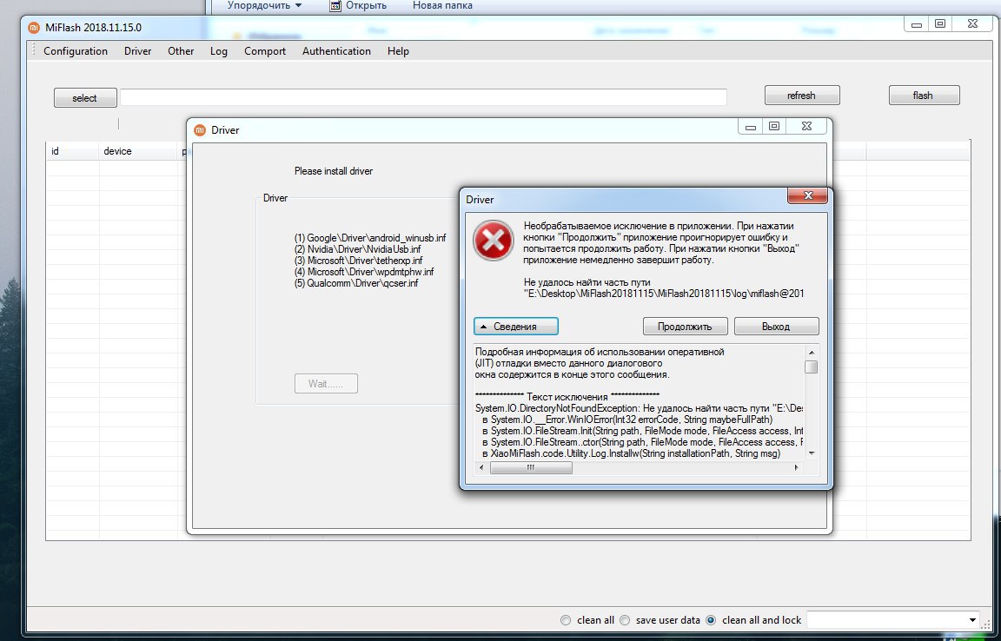Image resolution: width=1001 pixels, height=641 pixels.
Task: Close the MiFlash main window
Action: (x=973, y=24)
